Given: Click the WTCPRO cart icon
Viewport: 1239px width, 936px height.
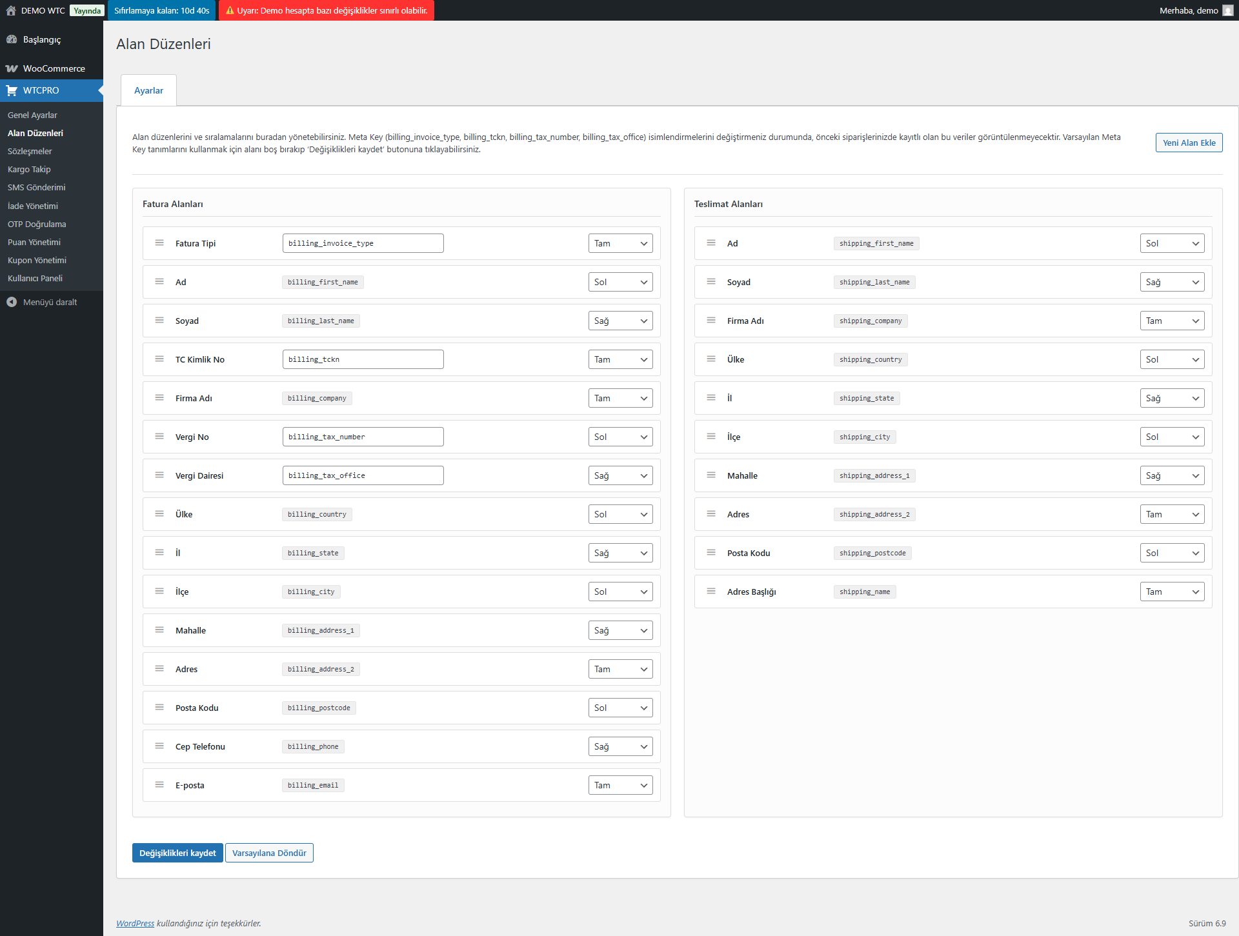Looking at the screenshot, I should pyautogui.click(x=12, y=90).
